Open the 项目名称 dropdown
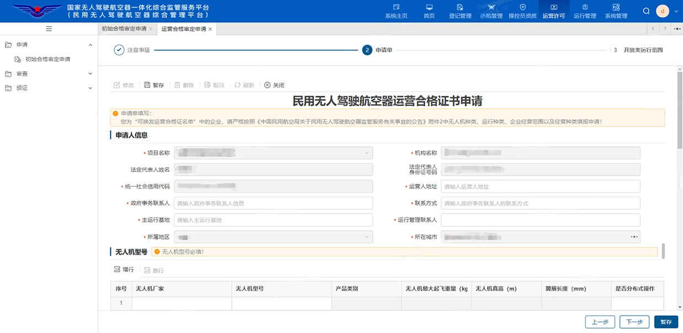The height and width of the screenshot is (333, 683). click(273, 153)
